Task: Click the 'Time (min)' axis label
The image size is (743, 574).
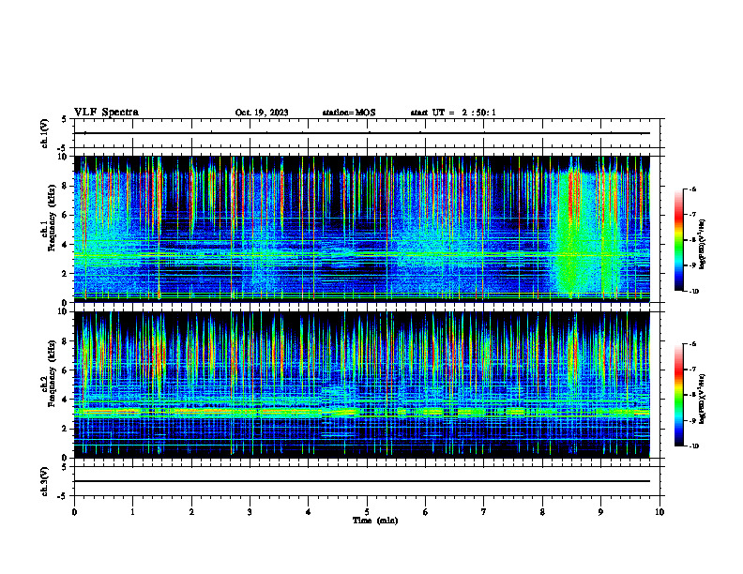Action: coord(375,521)
